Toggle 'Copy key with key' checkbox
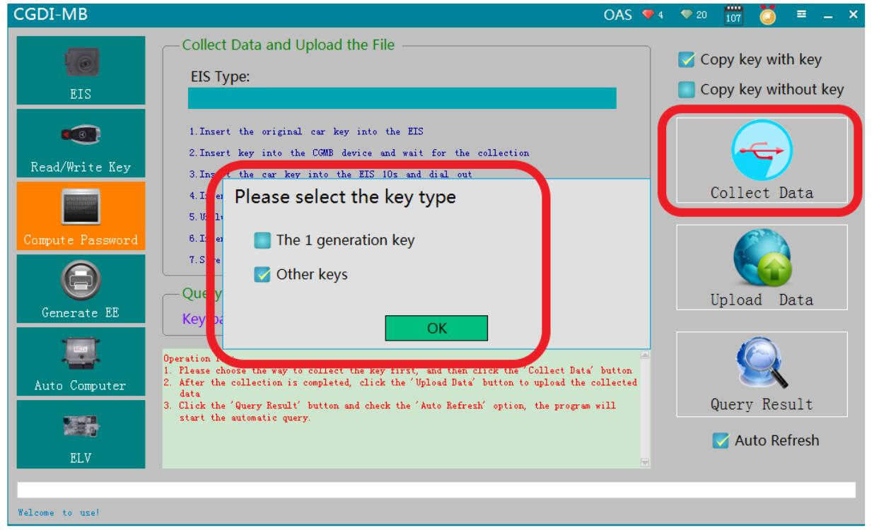 pos(686,60)
